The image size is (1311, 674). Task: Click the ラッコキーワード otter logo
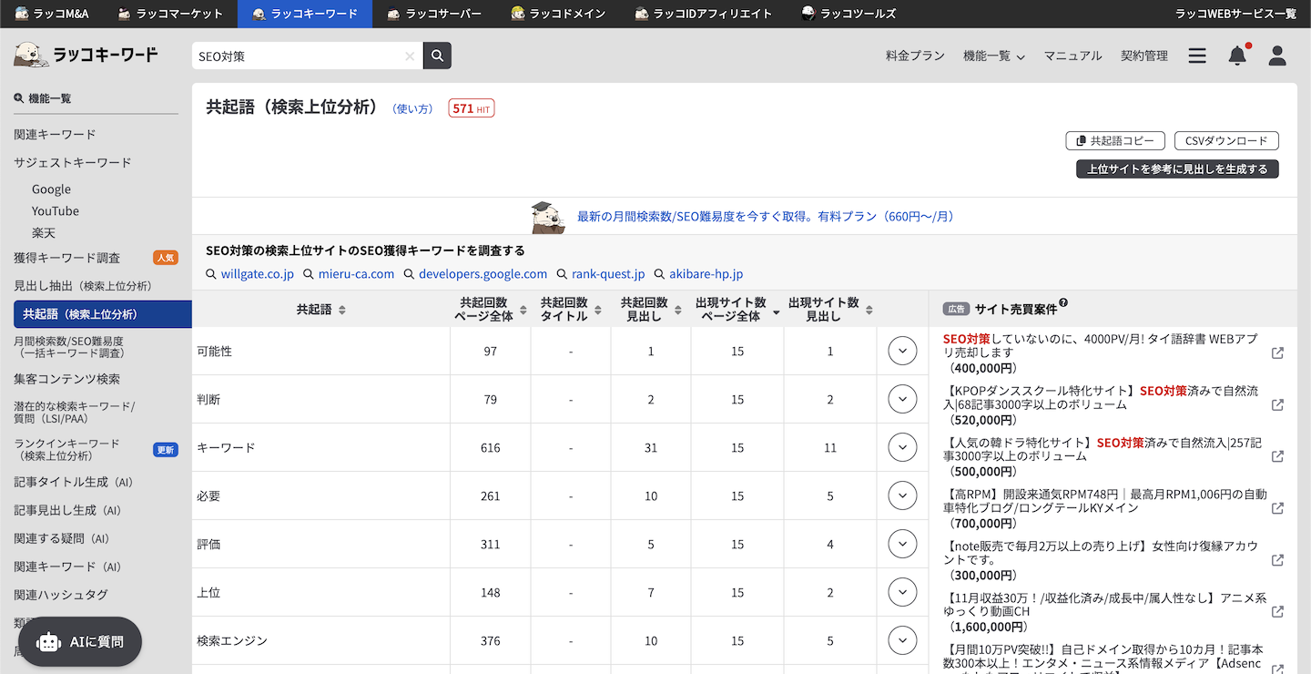(x=86, y=56)
